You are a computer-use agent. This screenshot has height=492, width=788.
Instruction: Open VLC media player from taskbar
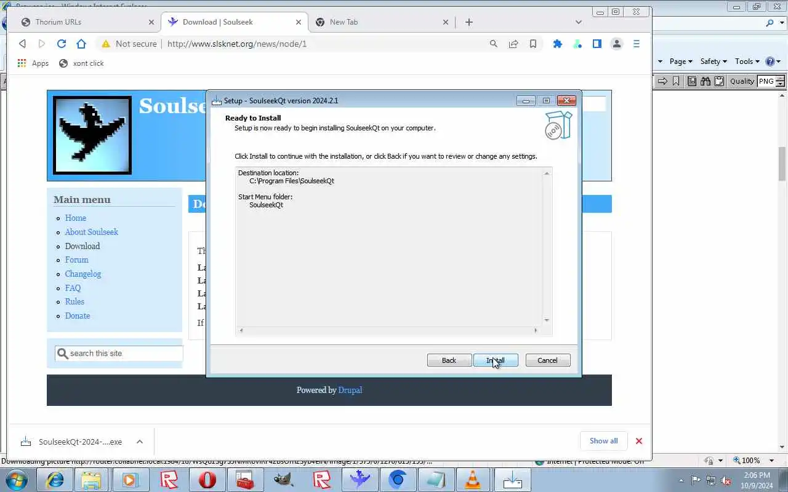coord(473,480)
